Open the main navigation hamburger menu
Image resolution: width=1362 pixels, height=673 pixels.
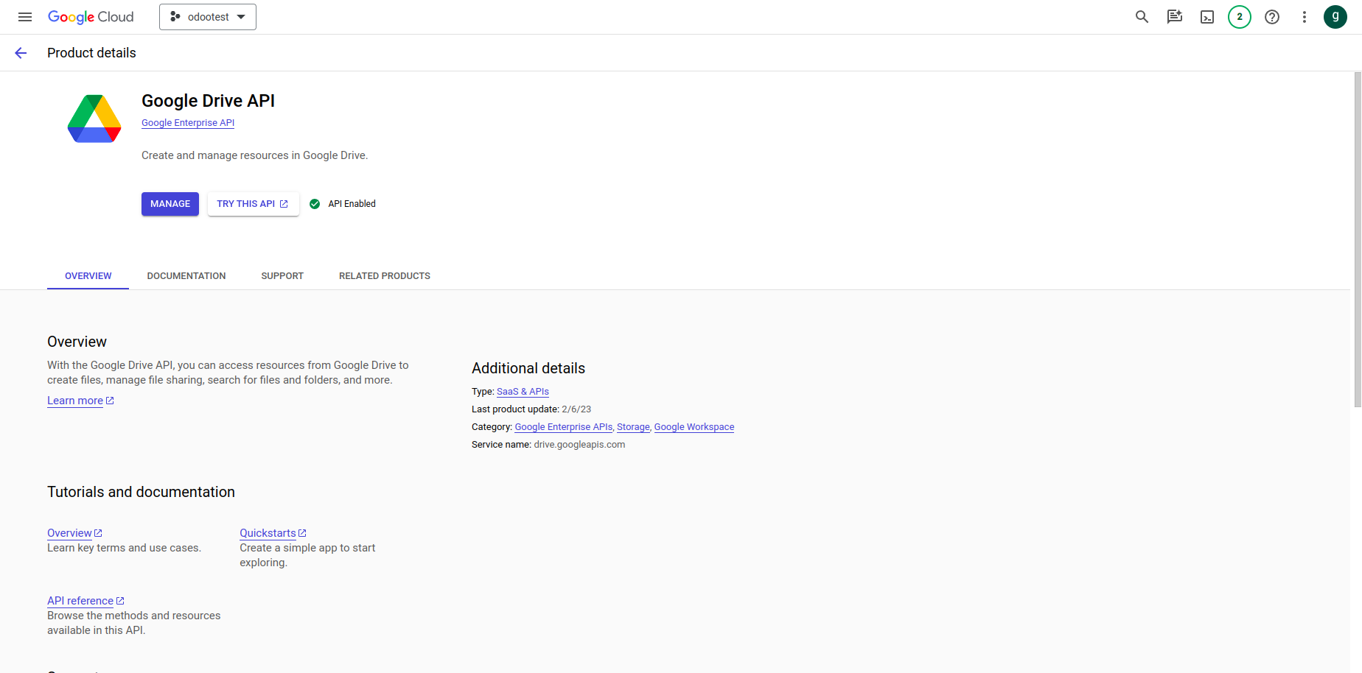click(25, 17)
